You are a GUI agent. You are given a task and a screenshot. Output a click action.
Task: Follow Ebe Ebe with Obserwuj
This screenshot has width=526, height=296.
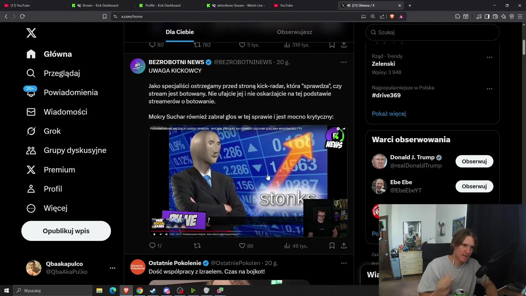474,186
